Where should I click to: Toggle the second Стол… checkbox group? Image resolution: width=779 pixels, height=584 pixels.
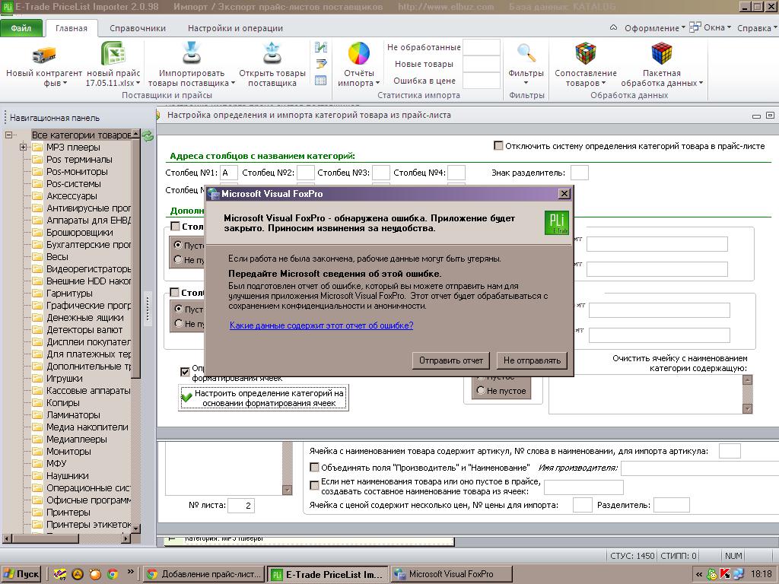[175, 292]
